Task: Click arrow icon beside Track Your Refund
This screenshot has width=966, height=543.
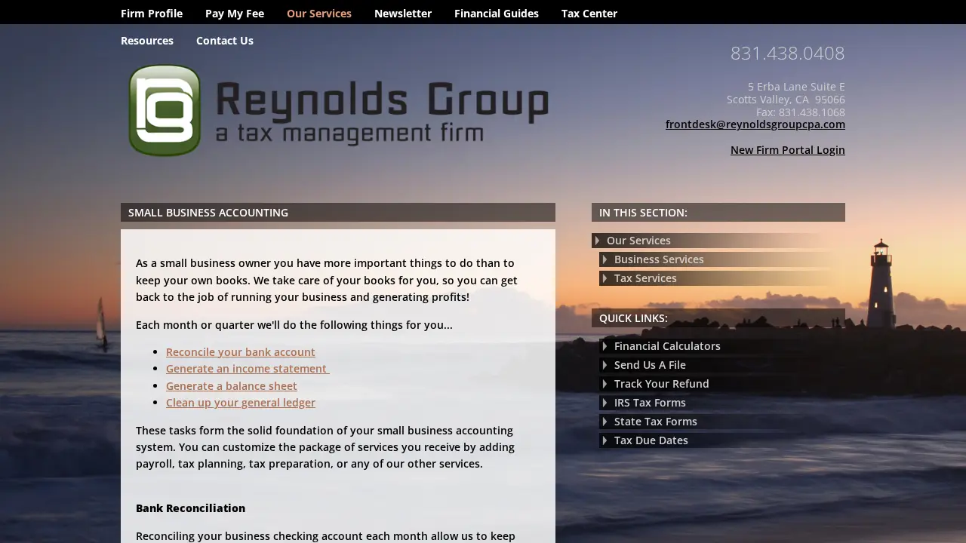Action: pos(605,384)
